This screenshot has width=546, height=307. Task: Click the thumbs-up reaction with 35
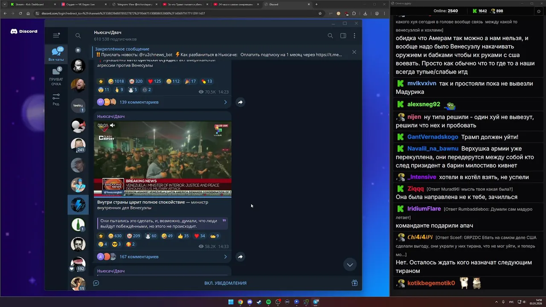coord(183,236)
